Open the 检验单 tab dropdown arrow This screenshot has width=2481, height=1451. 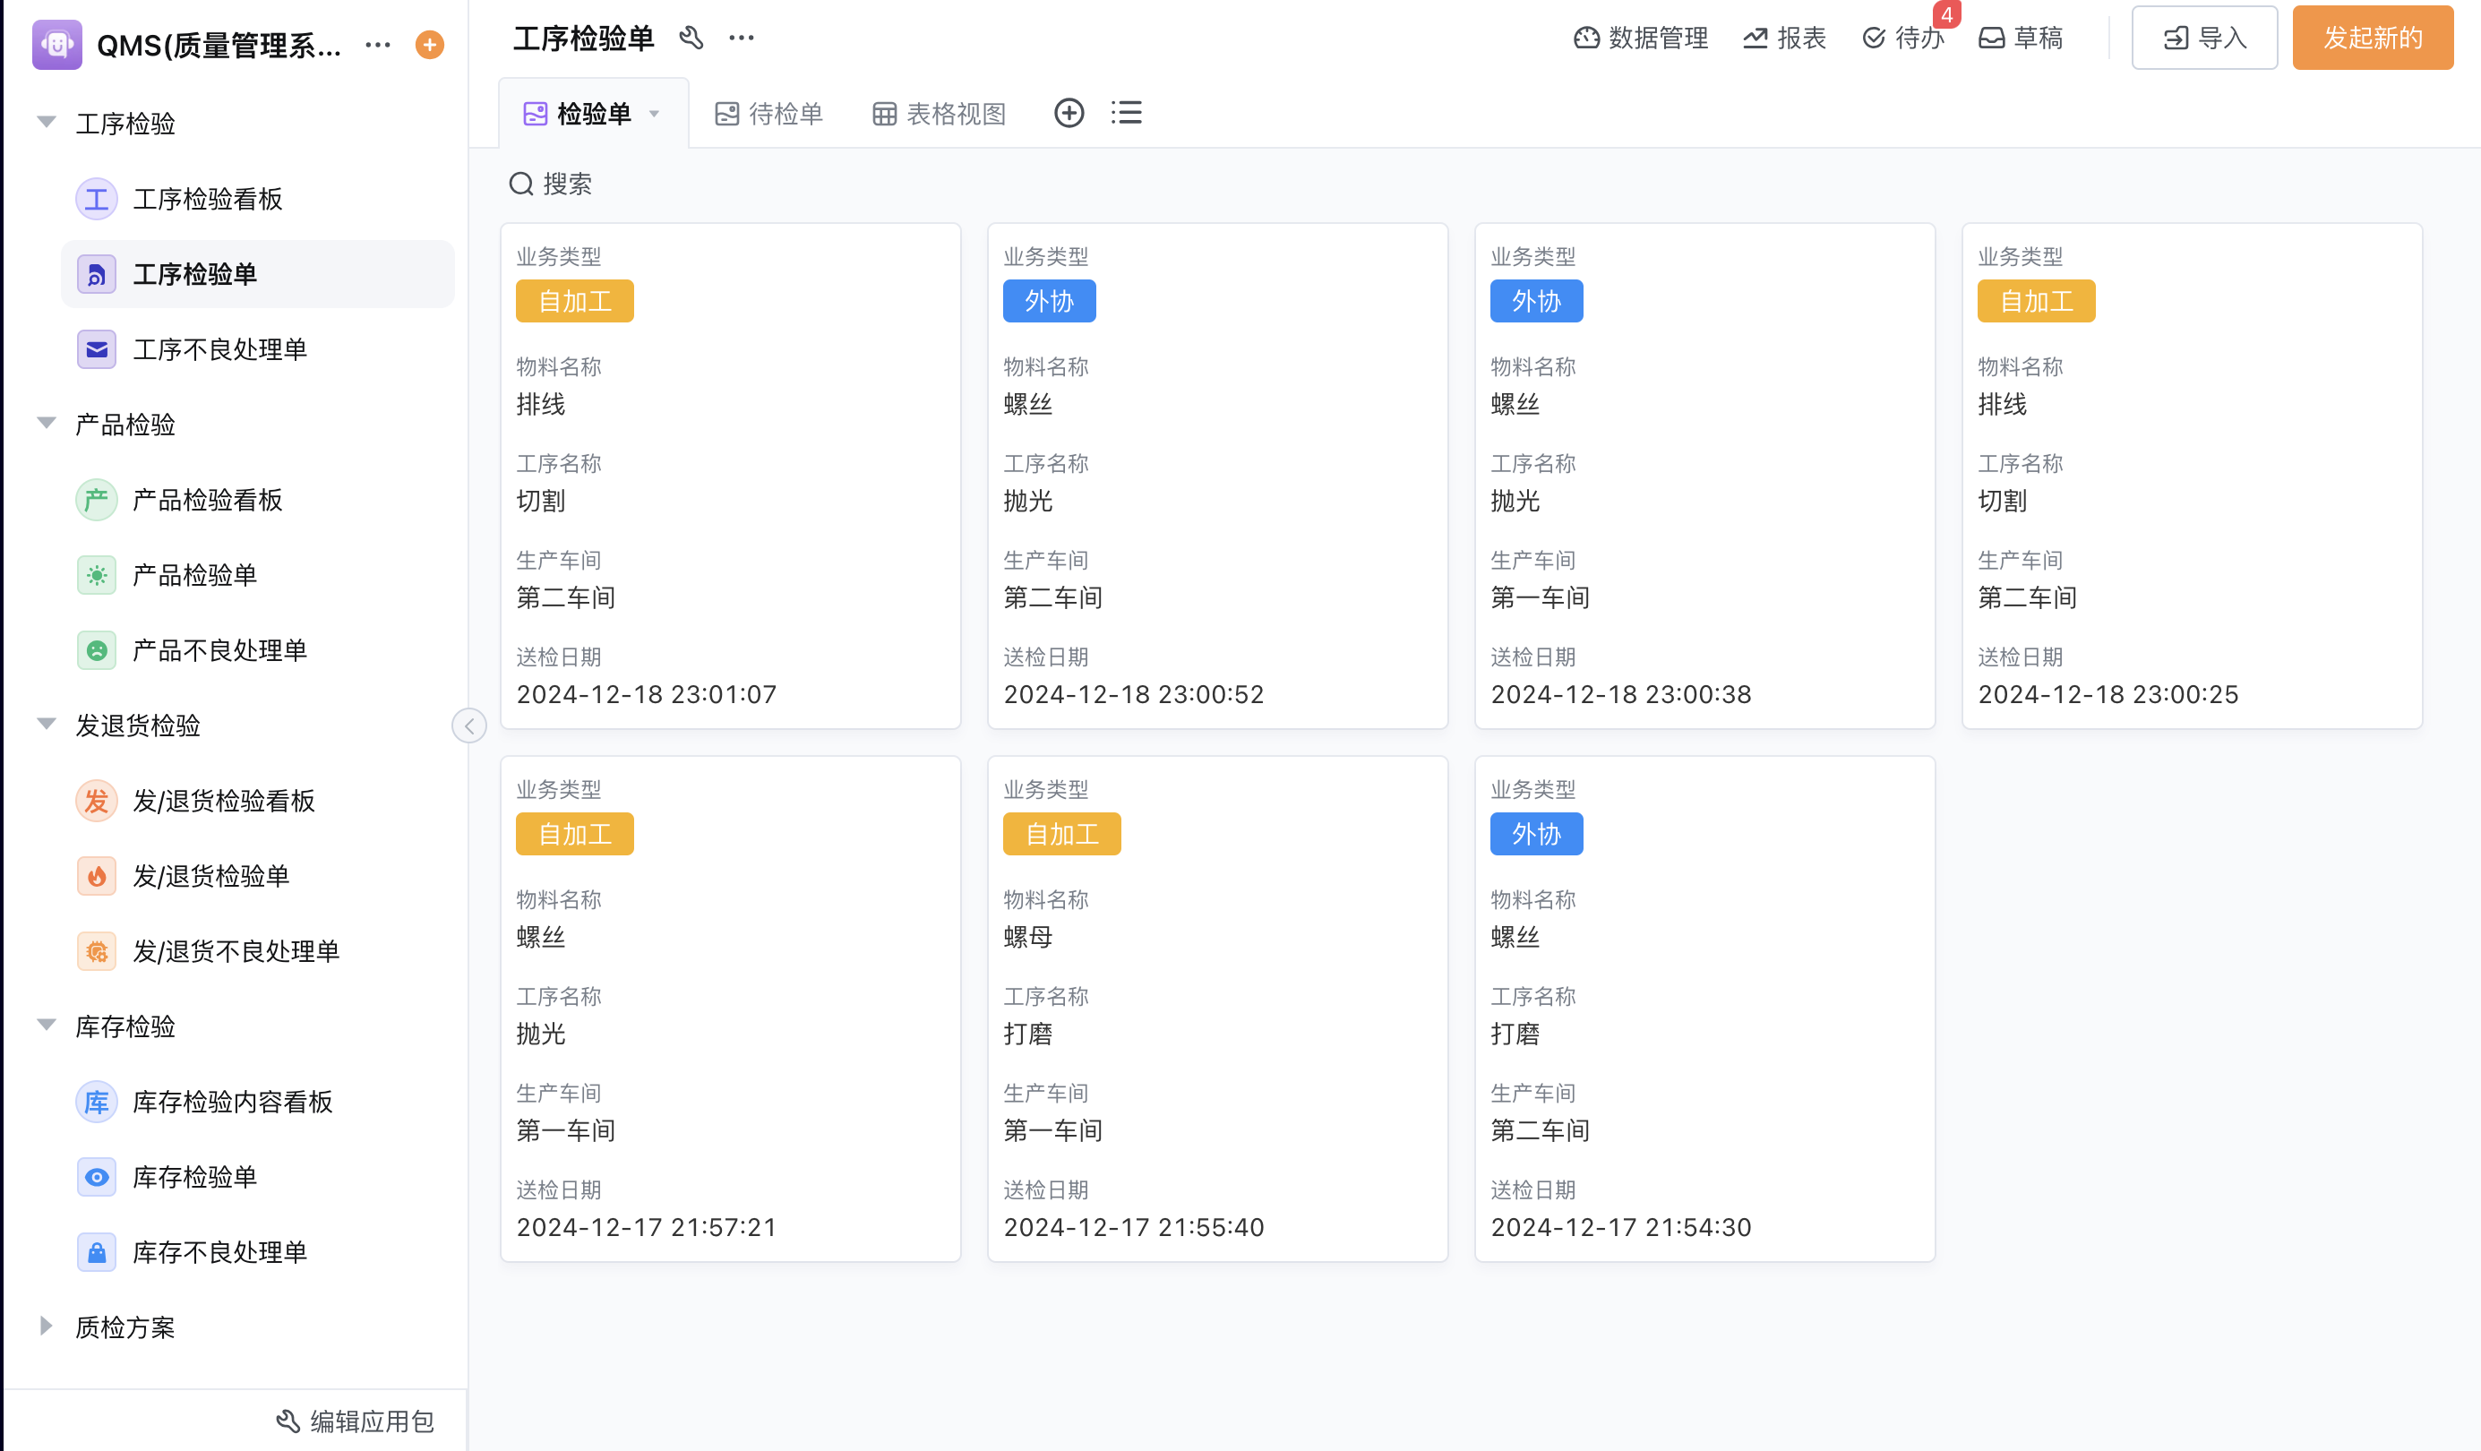655,114
